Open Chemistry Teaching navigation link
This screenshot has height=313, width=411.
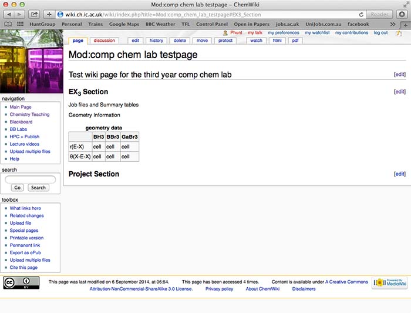click(x=29, y=114)
